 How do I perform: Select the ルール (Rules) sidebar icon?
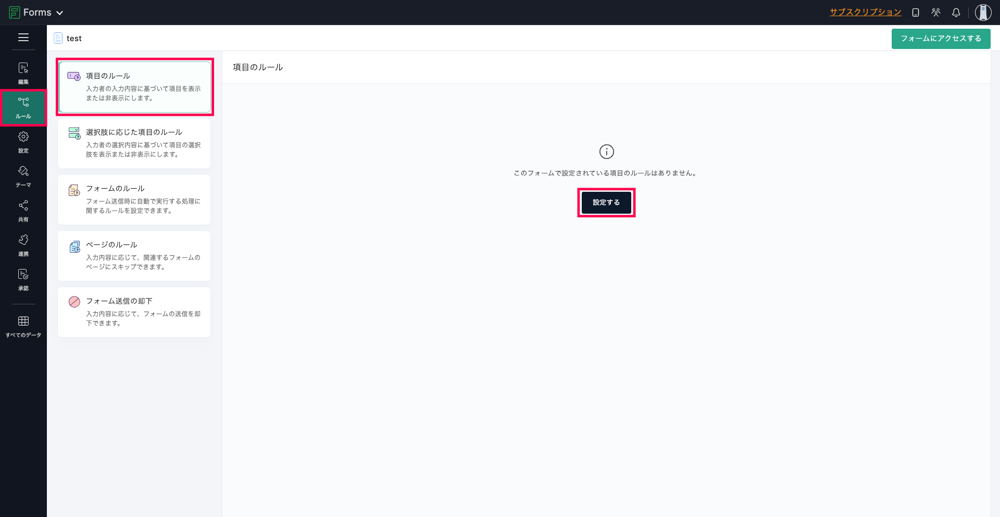click(x=23, y=107)
